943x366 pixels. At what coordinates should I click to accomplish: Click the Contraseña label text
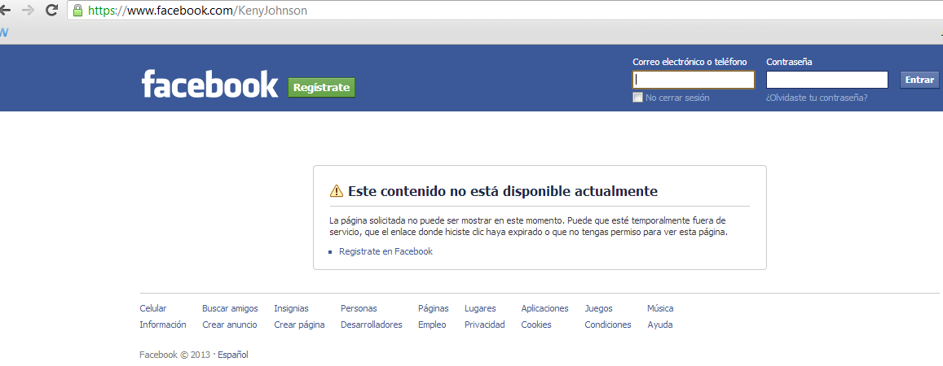pos(790,62)
